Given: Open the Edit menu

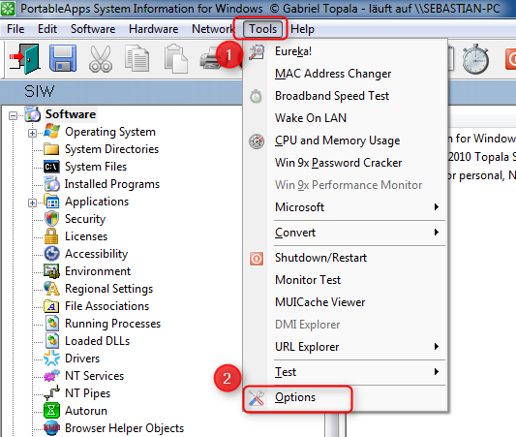Looking at the screenshot, I should click(47, 29).
